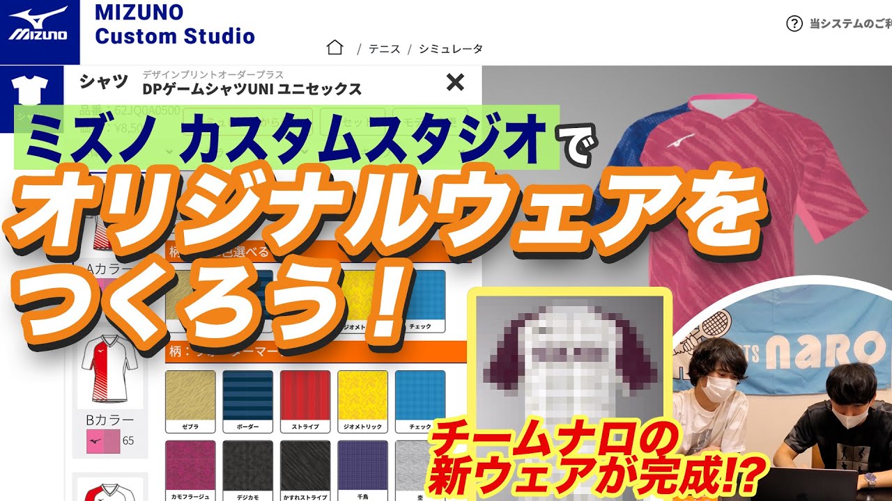Image resolution: width=892 pixels, height=501 pixels.
Task: Select チェック swatch in the ゼブラ row
Action: tap(420, 401)
